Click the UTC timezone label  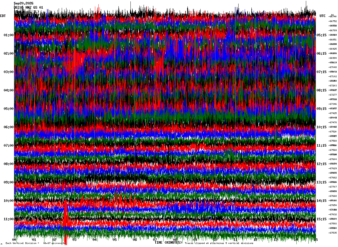coord(323,16)
